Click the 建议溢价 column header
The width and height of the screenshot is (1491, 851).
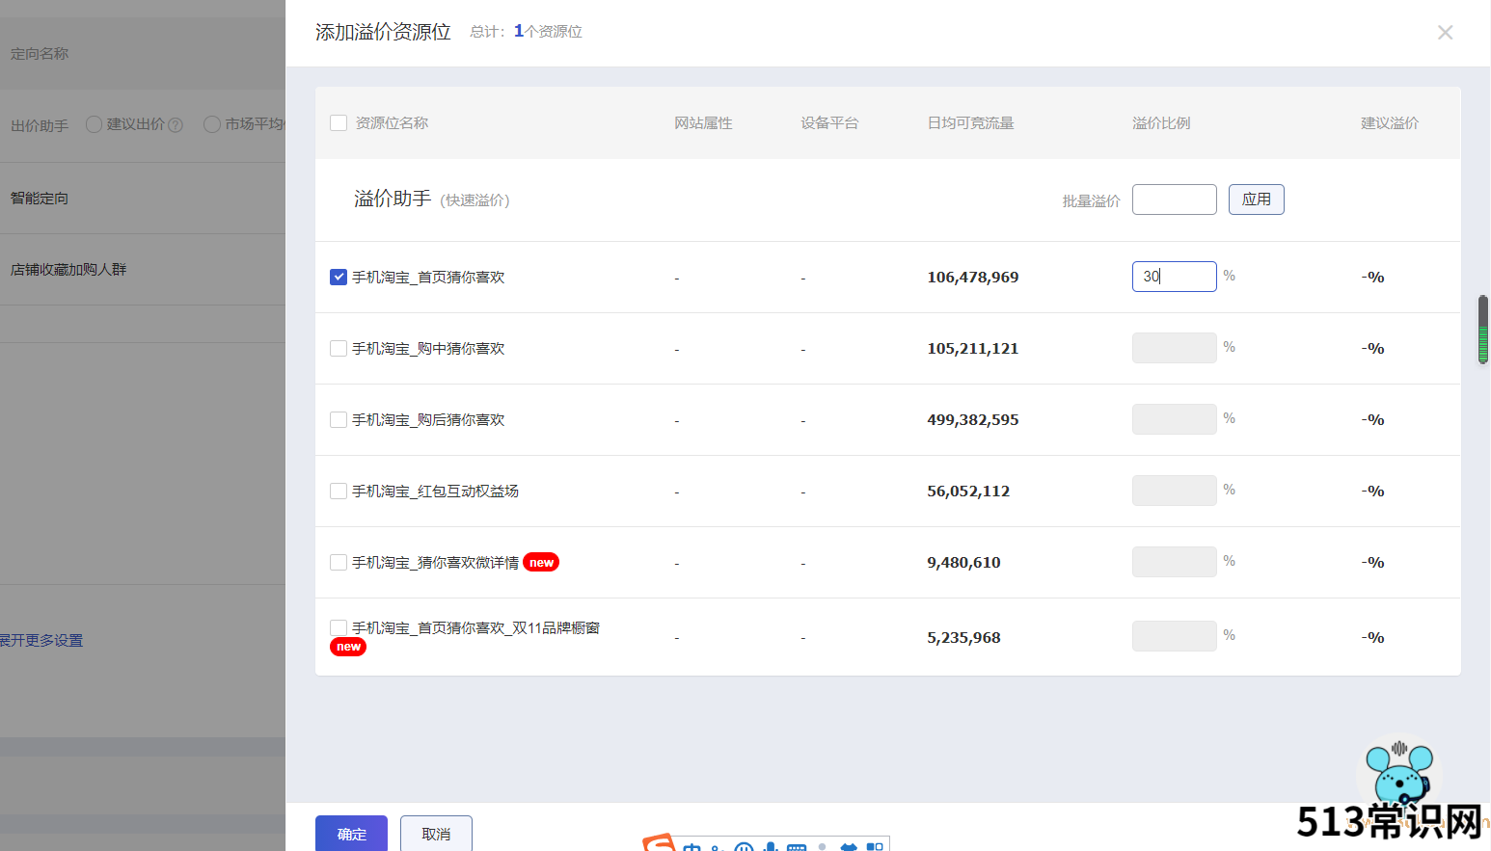coord(1390,123)
